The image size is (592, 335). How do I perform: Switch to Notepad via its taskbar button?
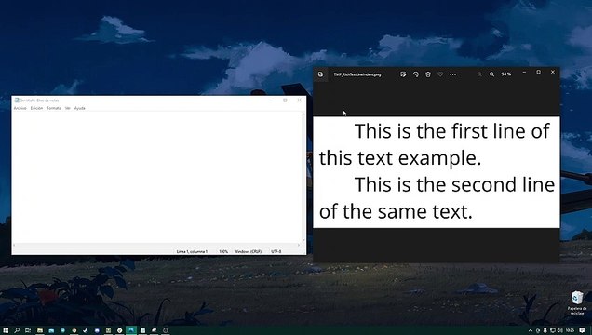(142, 330)
